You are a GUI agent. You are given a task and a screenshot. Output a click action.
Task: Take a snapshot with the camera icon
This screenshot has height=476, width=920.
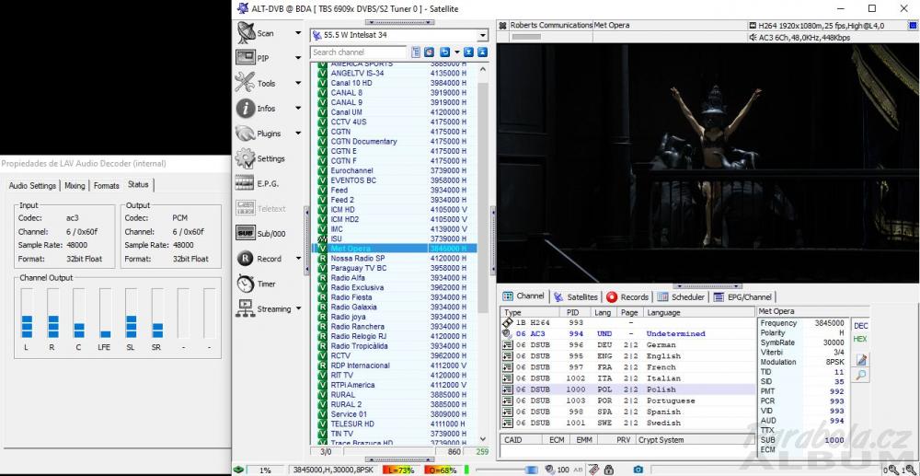point(638,470)
